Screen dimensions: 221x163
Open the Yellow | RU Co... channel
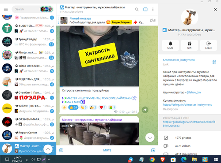tap(28, 108)
